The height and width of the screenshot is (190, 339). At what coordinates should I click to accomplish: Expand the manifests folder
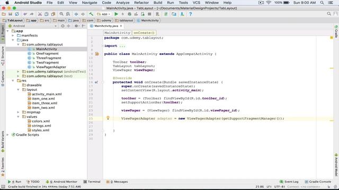coord(13,35)
